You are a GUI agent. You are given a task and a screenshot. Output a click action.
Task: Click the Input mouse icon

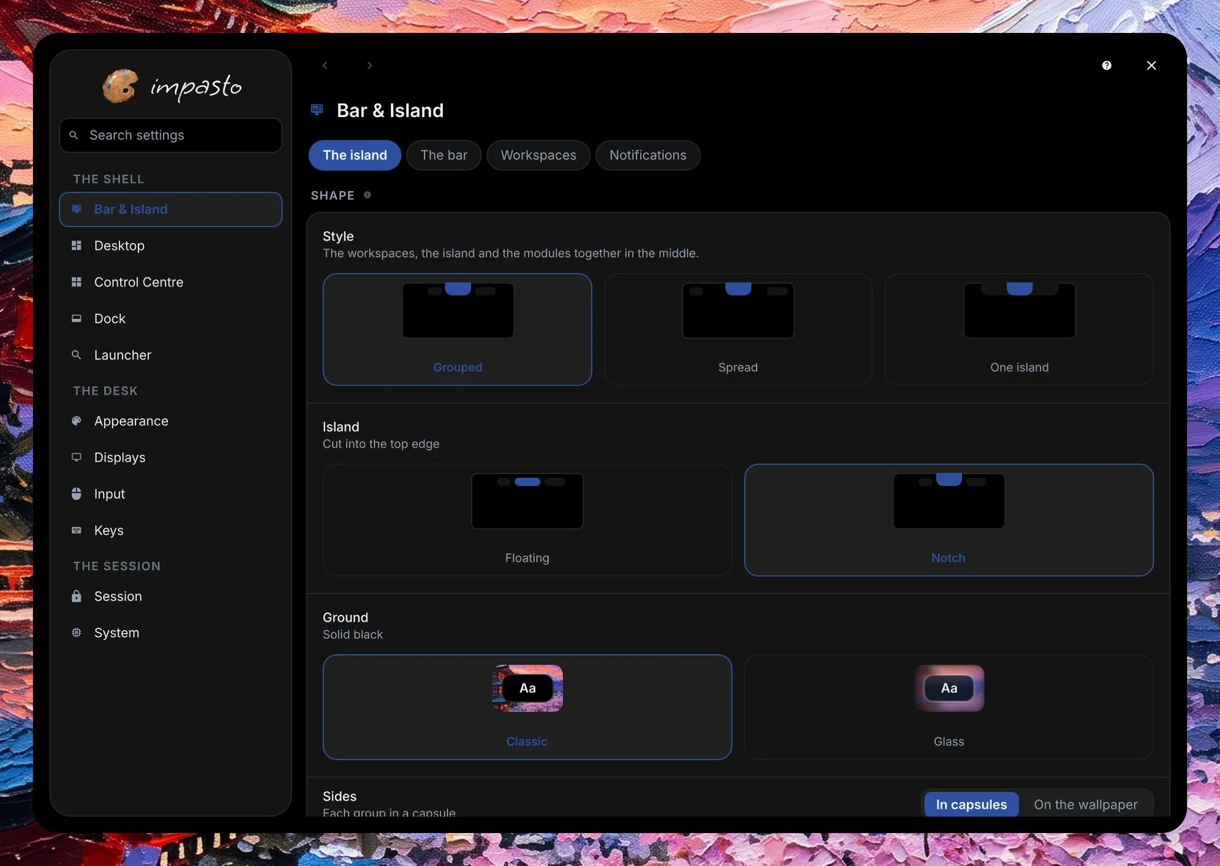pyautogui.click(x=76, y=494)
